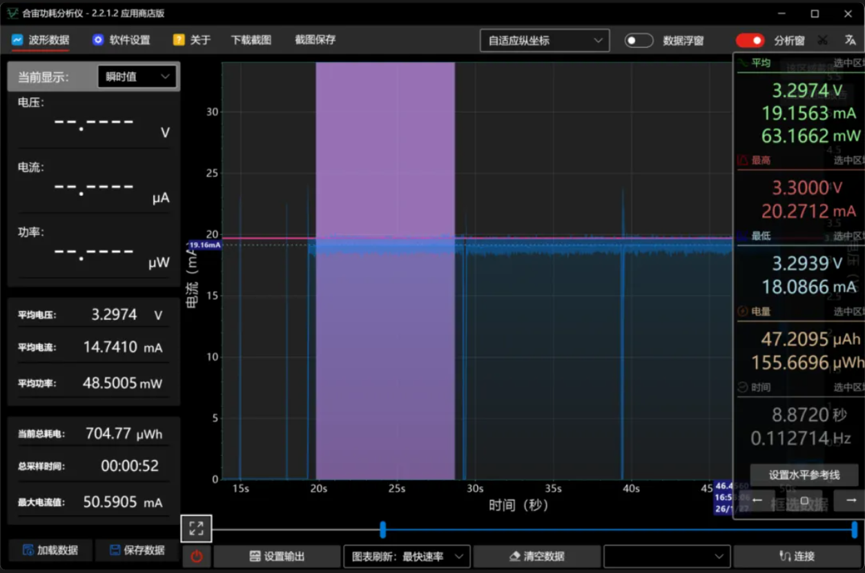
Task: Click the fullscreen expand chart icon
Action: [196, 529]
